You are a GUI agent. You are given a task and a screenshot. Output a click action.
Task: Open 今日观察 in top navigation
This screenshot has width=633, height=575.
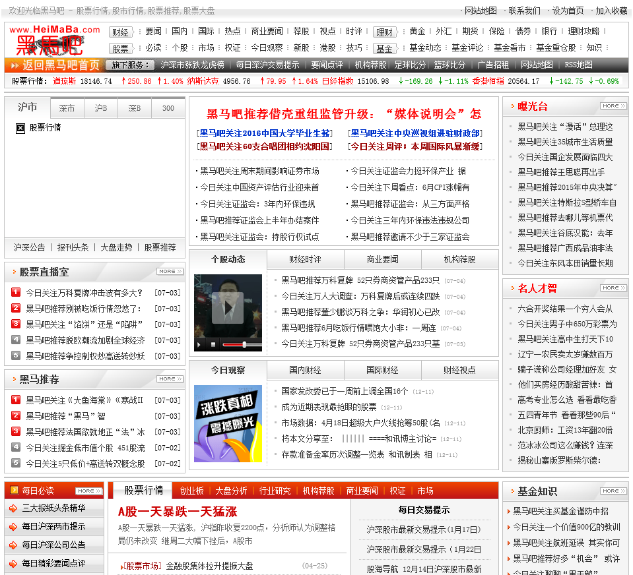[267, 47]
